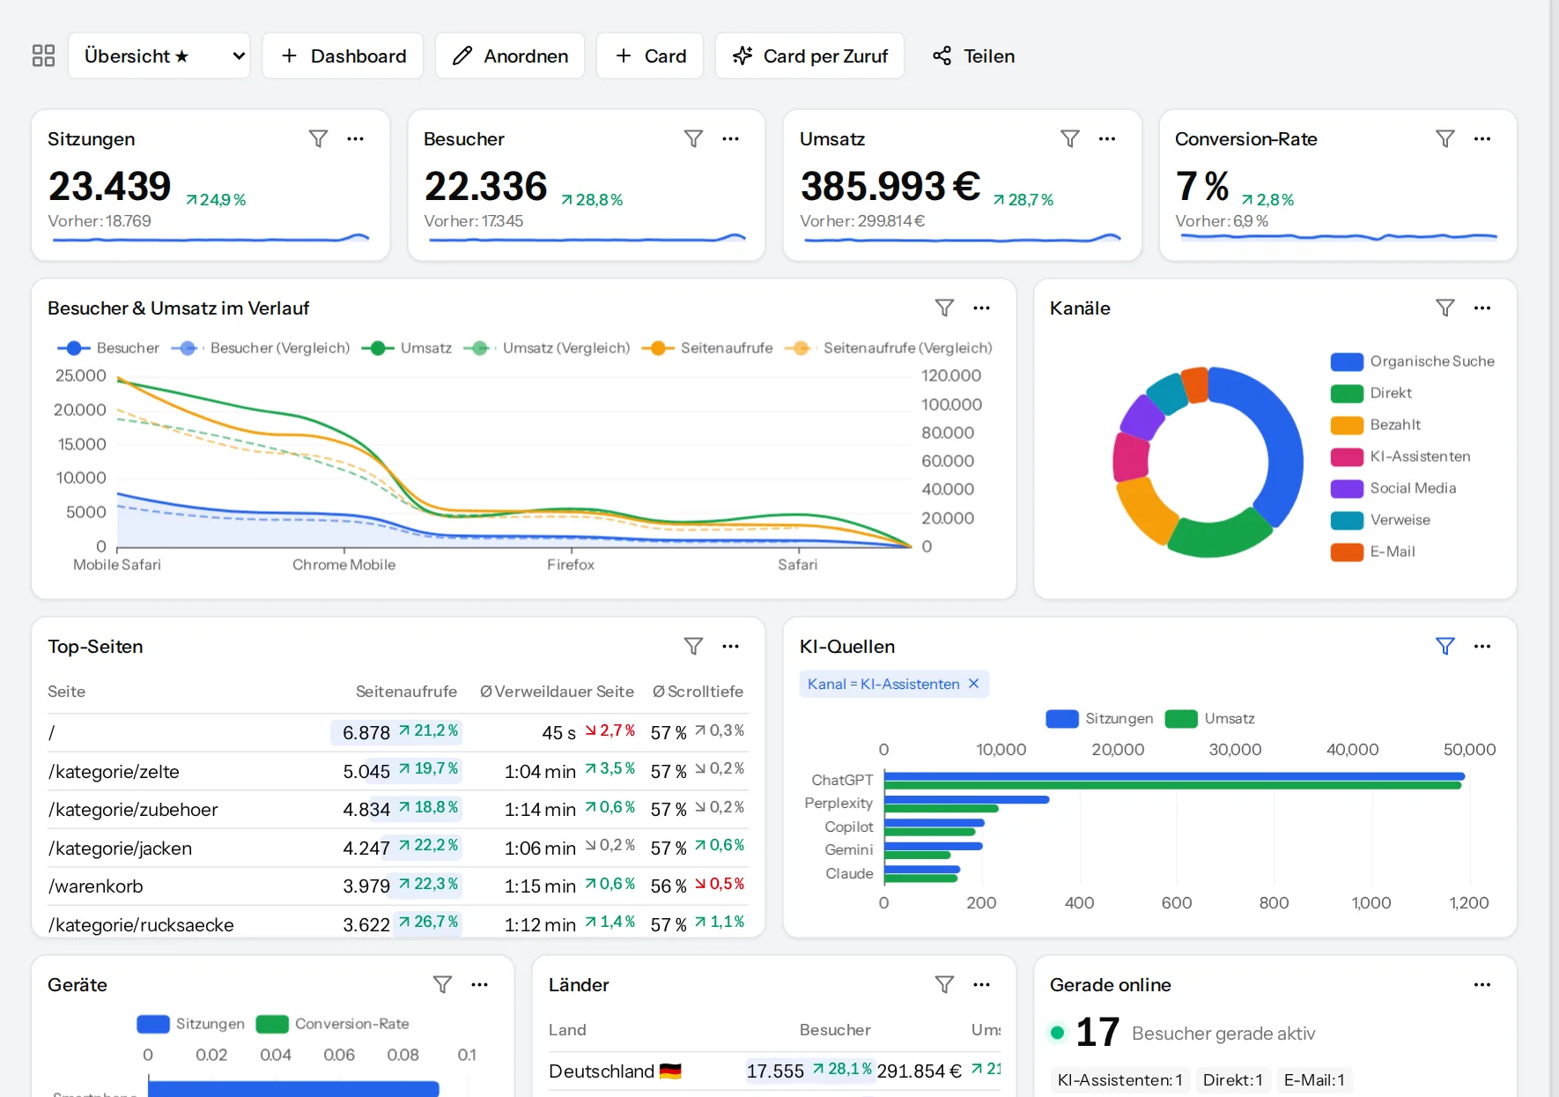This screenshot has height=1097, width=1559.
Task: Toggle Organische Suche in Kanäle legend
Action: pyautogui.click(x=1412, y=361)
